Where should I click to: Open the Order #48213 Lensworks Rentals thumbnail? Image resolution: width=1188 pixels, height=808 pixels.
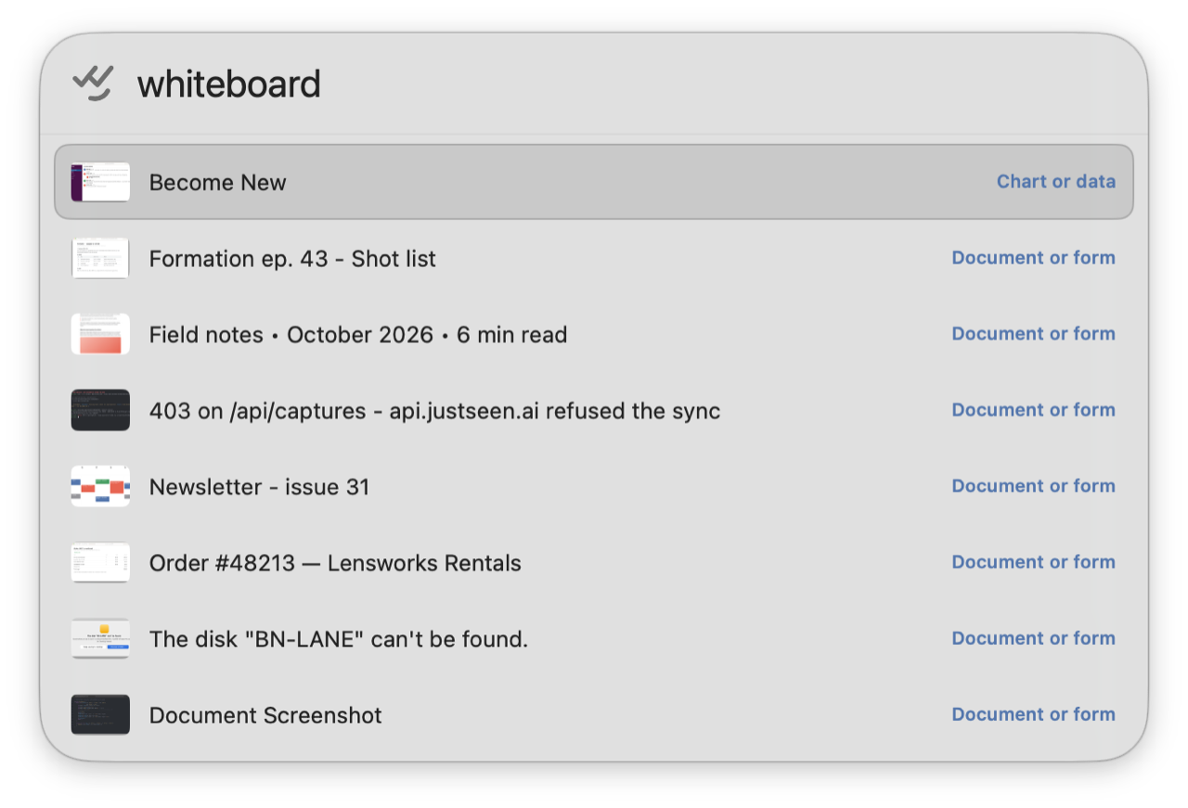tap(100, 562)
